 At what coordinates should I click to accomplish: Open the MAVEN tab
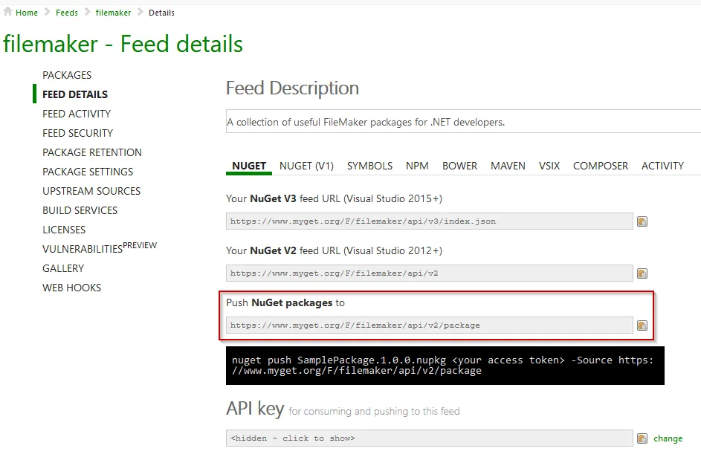[x=508, y=166]
